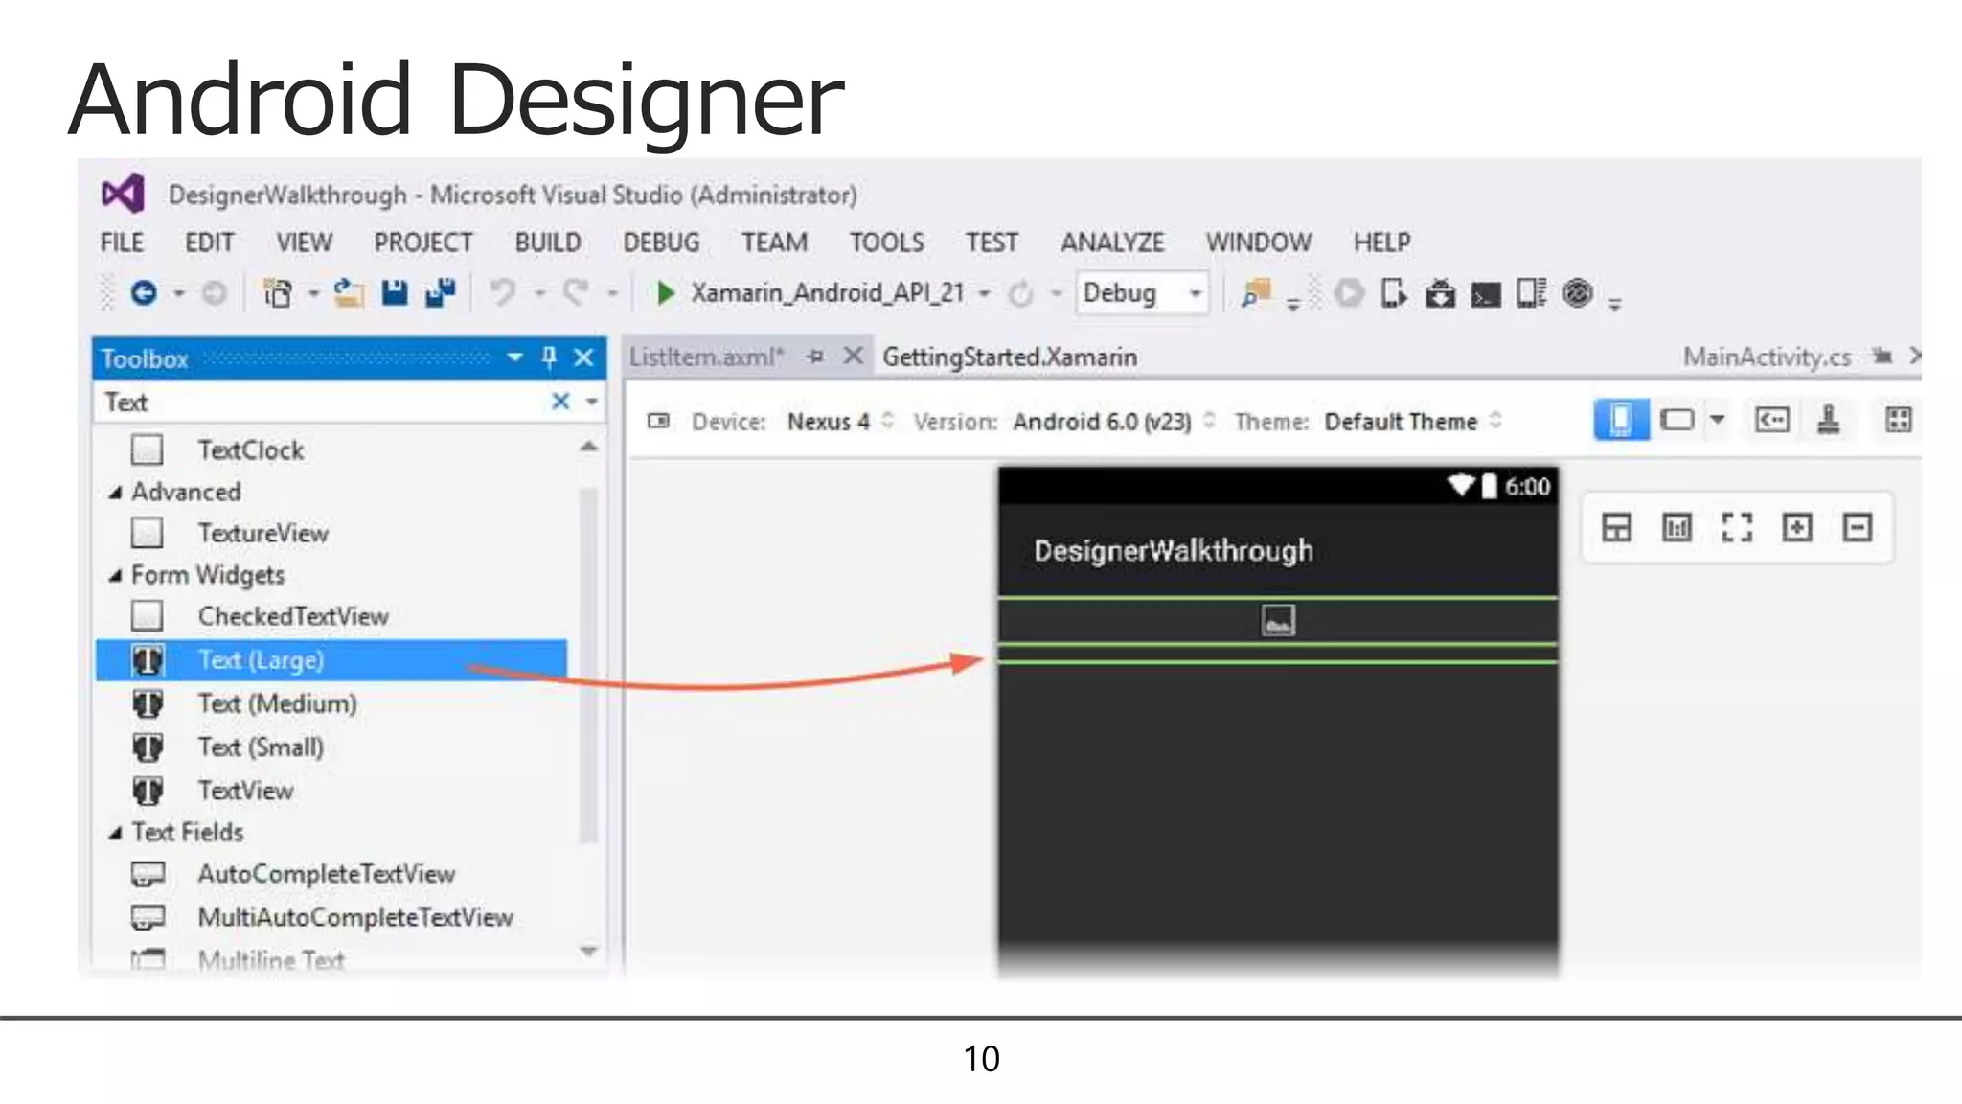Screen dimensions: 1962x1104
Task: Open the FILE menu
Action: [122, 242]
